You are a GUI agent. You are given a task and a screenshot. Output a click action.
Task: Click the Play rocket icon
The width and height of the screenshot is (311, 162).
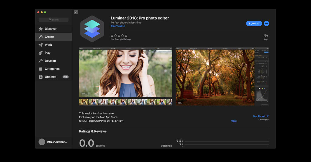41,53
